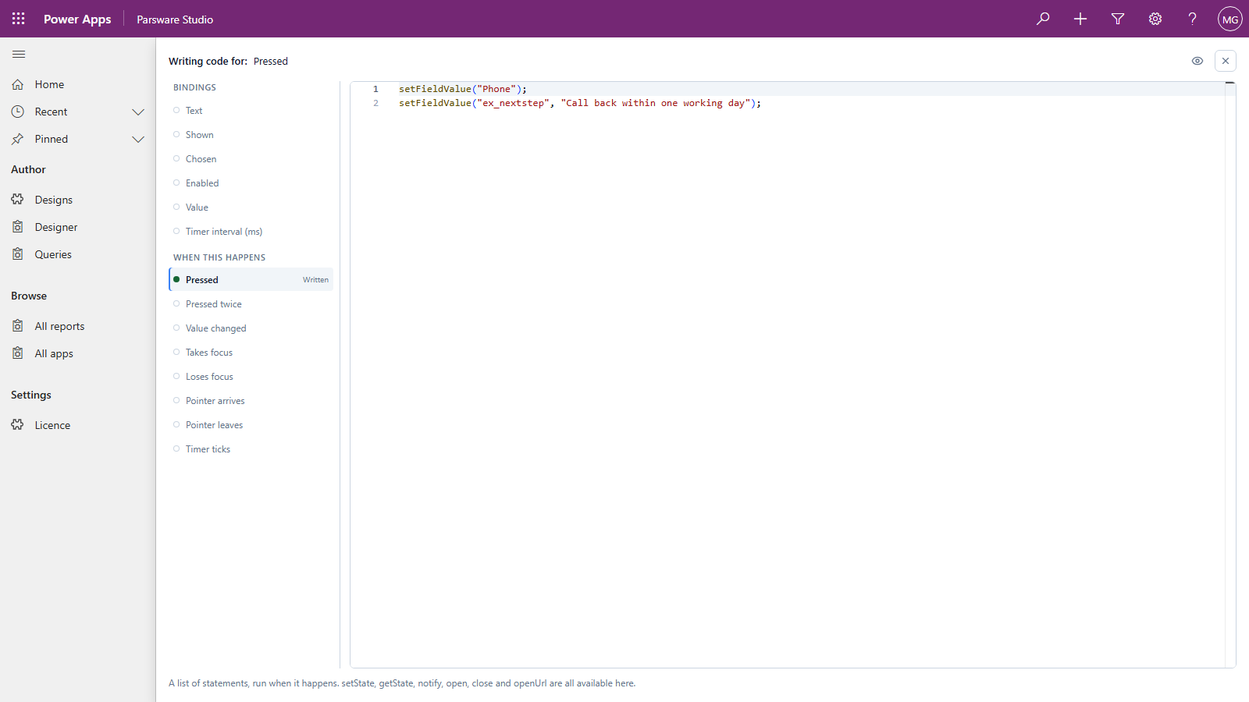Image resolution: width=1249 pixels, height=702 pixels.
Task: Open Designer in sidebar
Action: point(78,227)
